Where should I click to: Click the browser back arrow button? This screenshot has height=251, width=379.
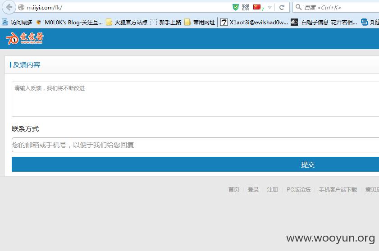[x=9, y=8]
